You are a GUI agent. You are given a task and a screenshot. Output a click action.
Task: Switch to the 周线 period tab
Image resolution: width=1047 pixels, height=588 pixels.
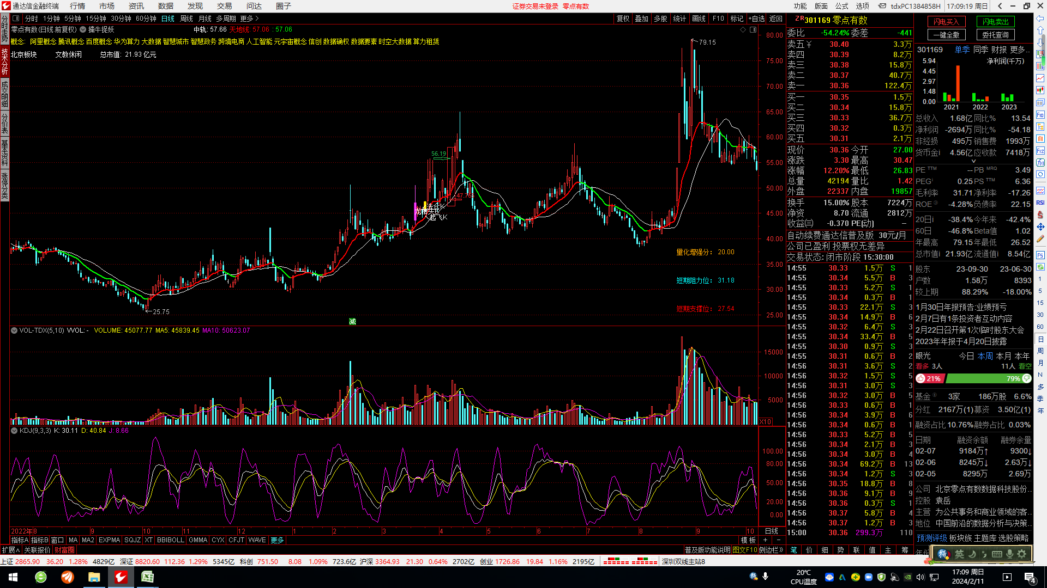coord(186,19)
